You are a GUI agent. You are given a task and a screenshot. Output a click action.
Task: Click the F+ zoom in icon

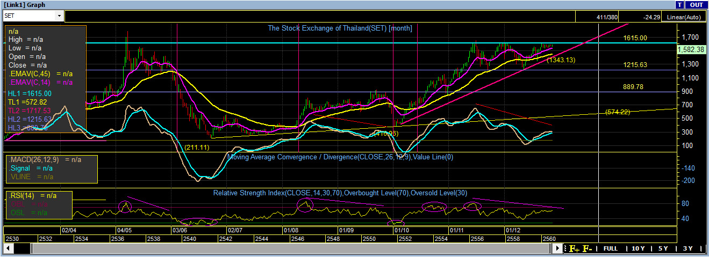click(574, 249)
